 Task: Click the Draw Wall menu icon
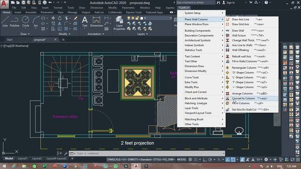tap(228, 31)
